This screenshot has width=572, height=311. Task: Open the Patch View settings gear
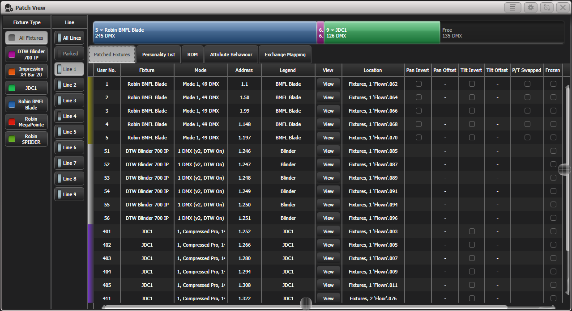pos(531,8)
